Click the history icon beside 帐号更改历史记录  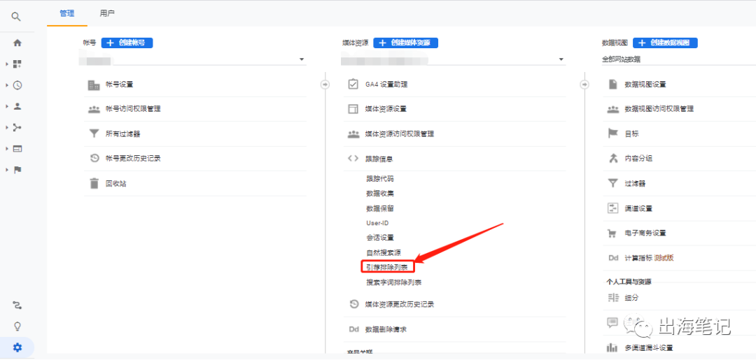(94, 159)
